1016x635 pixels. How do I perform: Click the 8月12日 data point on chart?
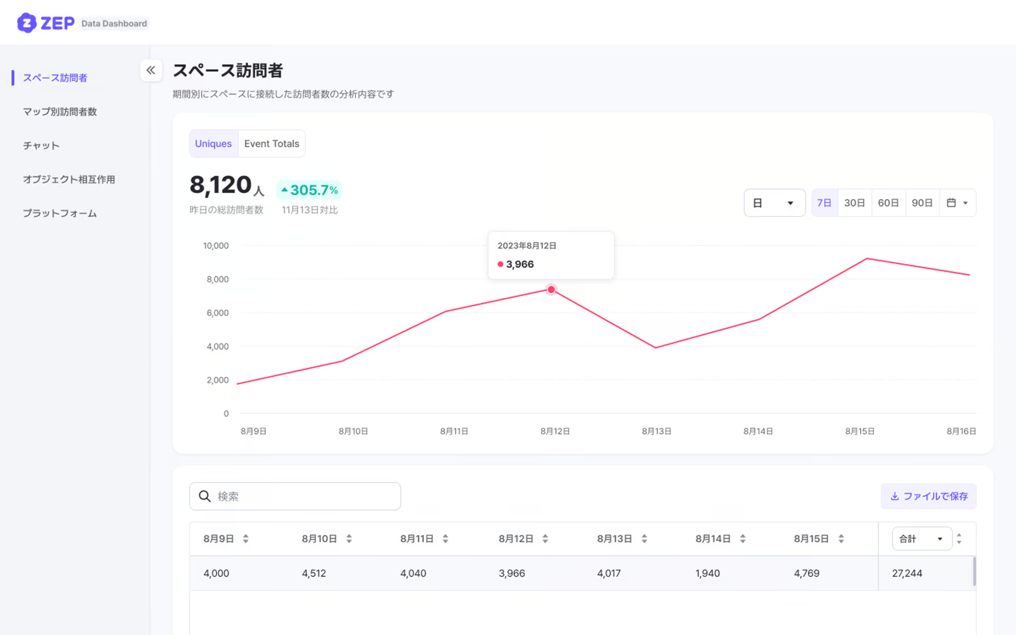[x=551, y=289]
